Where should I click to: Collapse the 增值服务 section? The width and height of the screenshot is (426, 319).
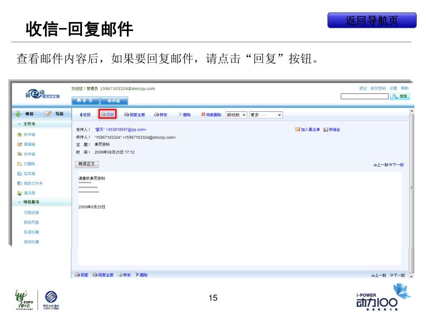point(29,202)
